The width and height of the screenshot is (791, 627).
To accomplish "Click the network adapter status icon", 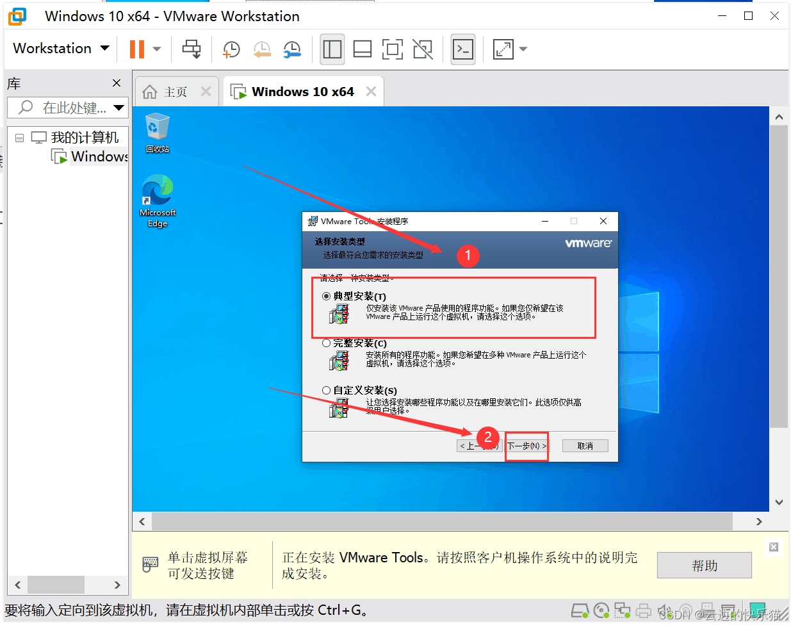I will tap(623, 611).
